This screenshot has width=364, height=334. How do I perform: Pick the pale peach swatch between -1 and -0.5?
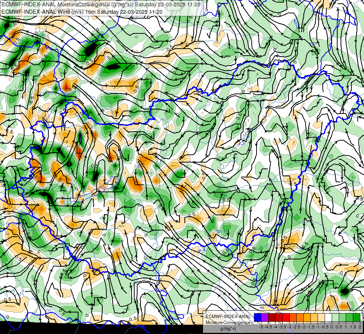tap(321, 317)
